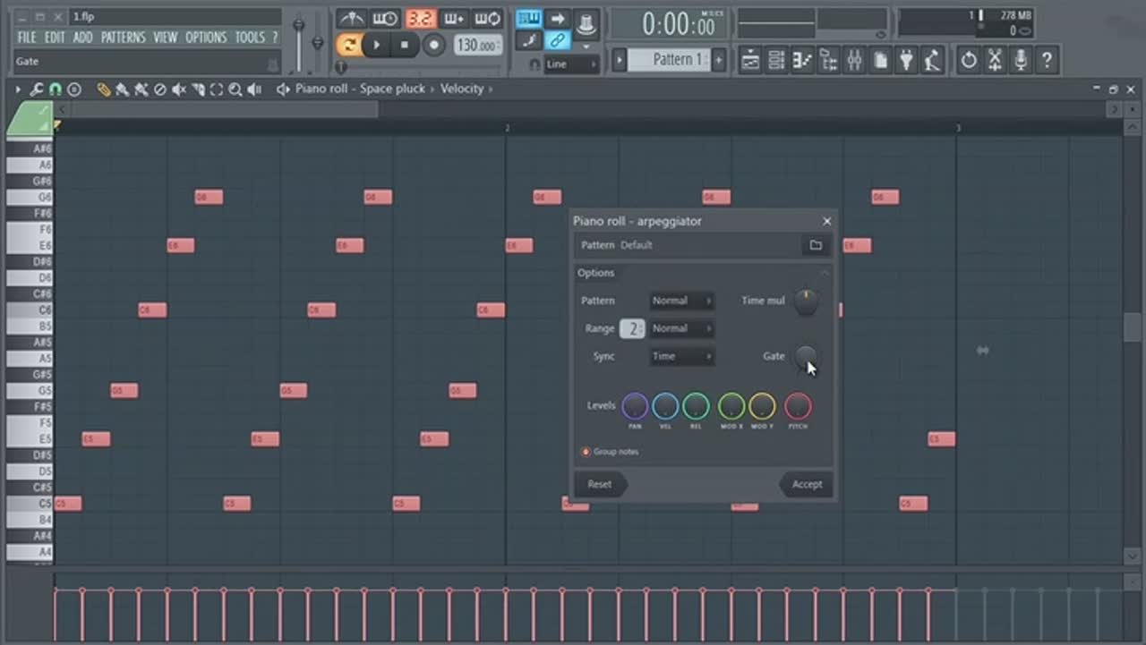This screenshot has height=645, width=1146.
Task: Click the microphone recording icon
Action: point(1020,60)
